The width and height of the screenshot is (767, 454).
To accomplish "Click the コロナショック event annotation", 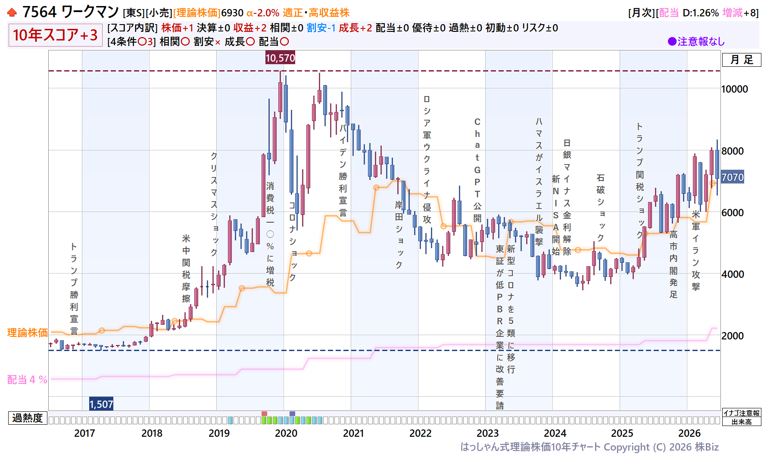I will tap(293, 241).
